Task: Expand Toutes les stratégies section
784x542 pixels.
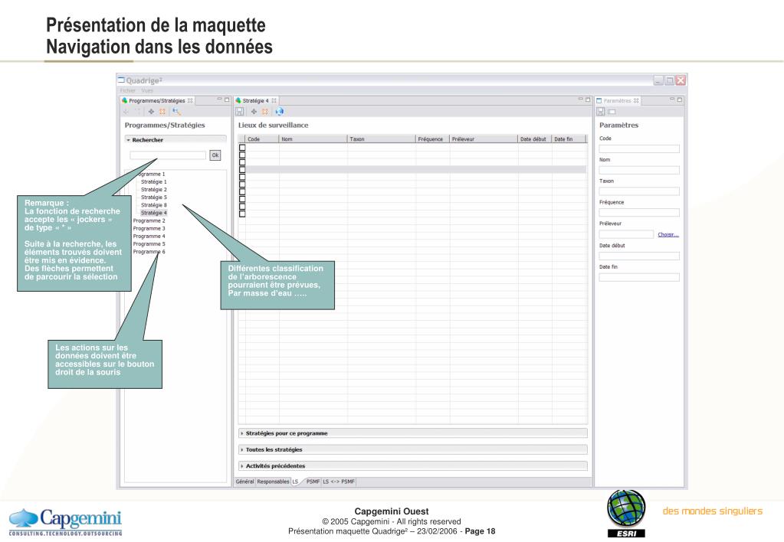Action: click(x=242, y=449)
